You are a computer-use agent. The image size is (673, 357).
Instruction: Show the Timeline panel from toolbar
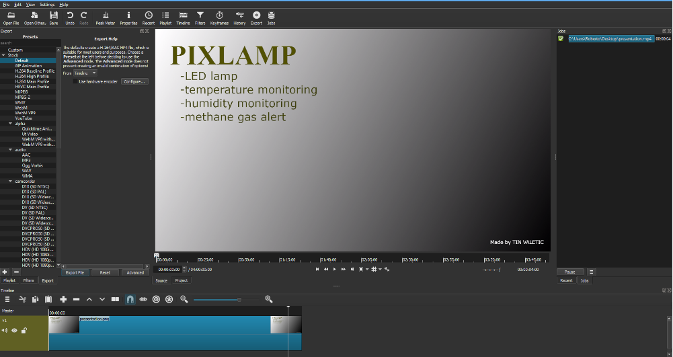pos(183,18)
